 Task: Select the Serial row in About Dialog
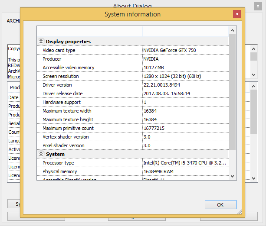14,123
